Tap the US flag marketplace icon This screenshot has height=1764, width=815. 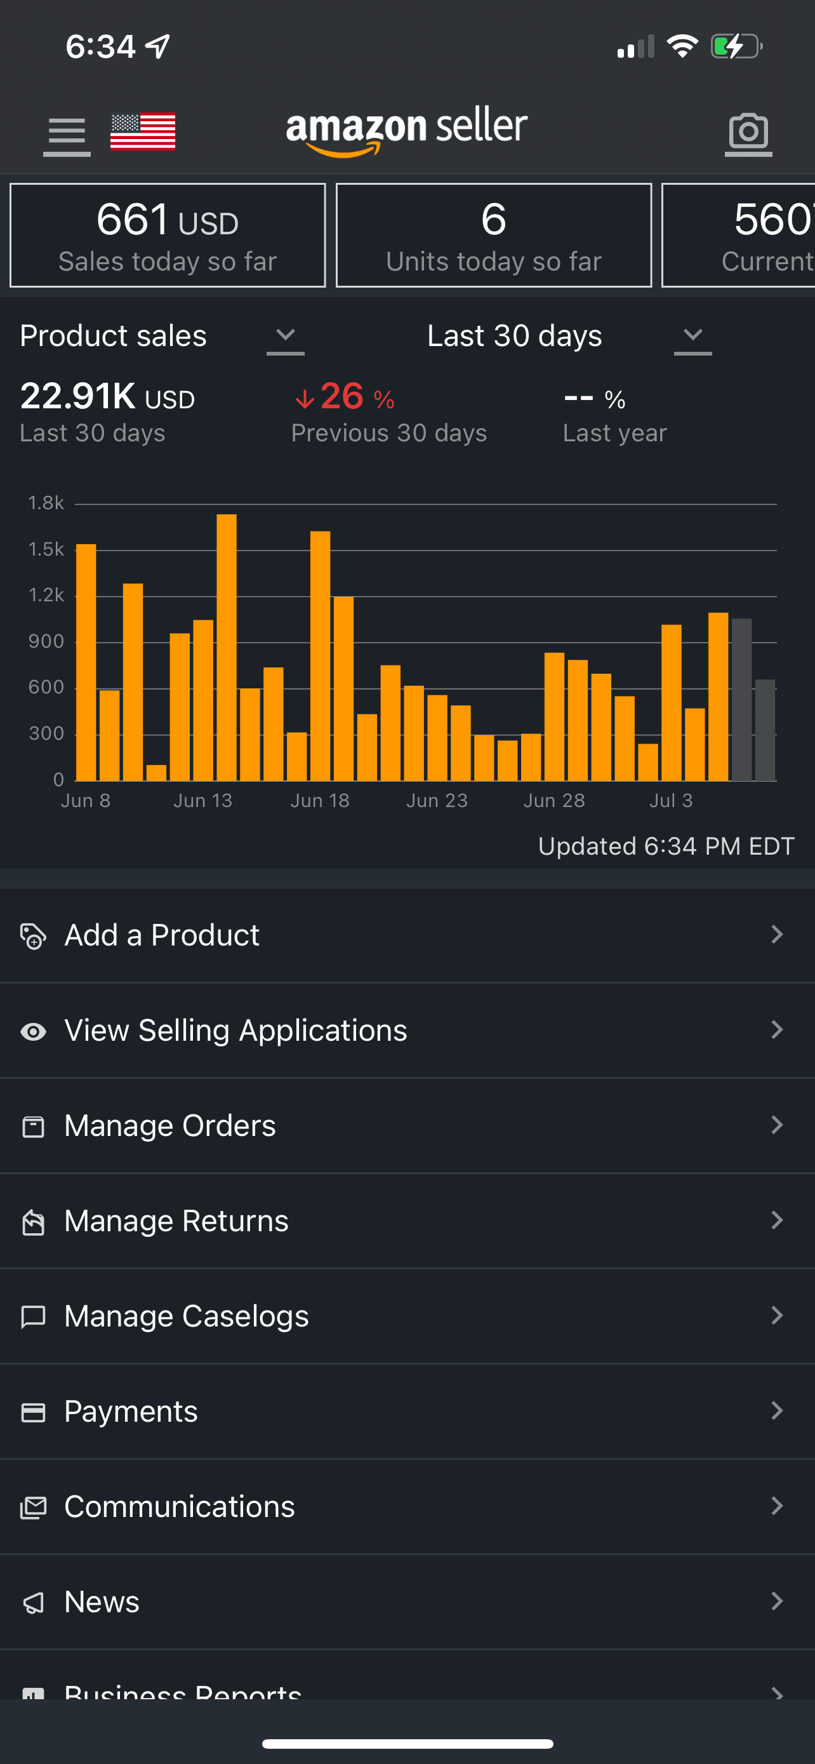[x=142, y=131]
